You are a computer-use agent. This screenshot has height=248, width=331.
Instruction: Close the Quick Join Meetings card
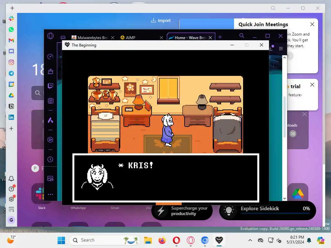coord(312,24)
